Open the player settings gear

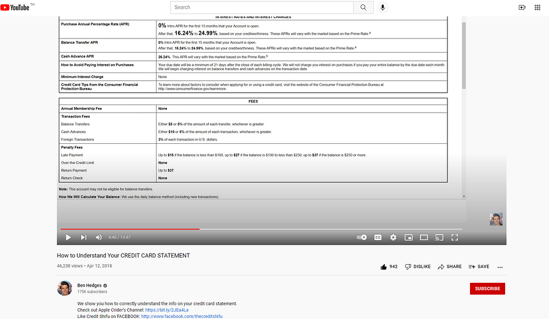(x=393, y=237)
